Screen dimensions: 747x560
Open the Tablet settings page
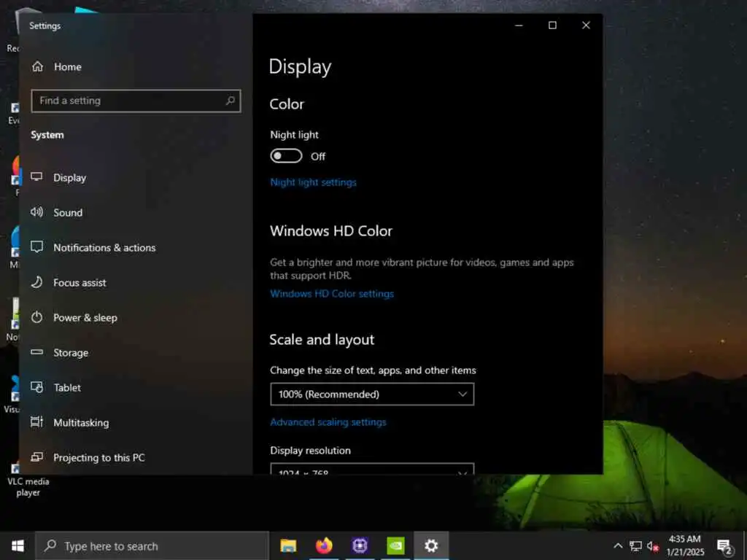click(x=66, y=388)
